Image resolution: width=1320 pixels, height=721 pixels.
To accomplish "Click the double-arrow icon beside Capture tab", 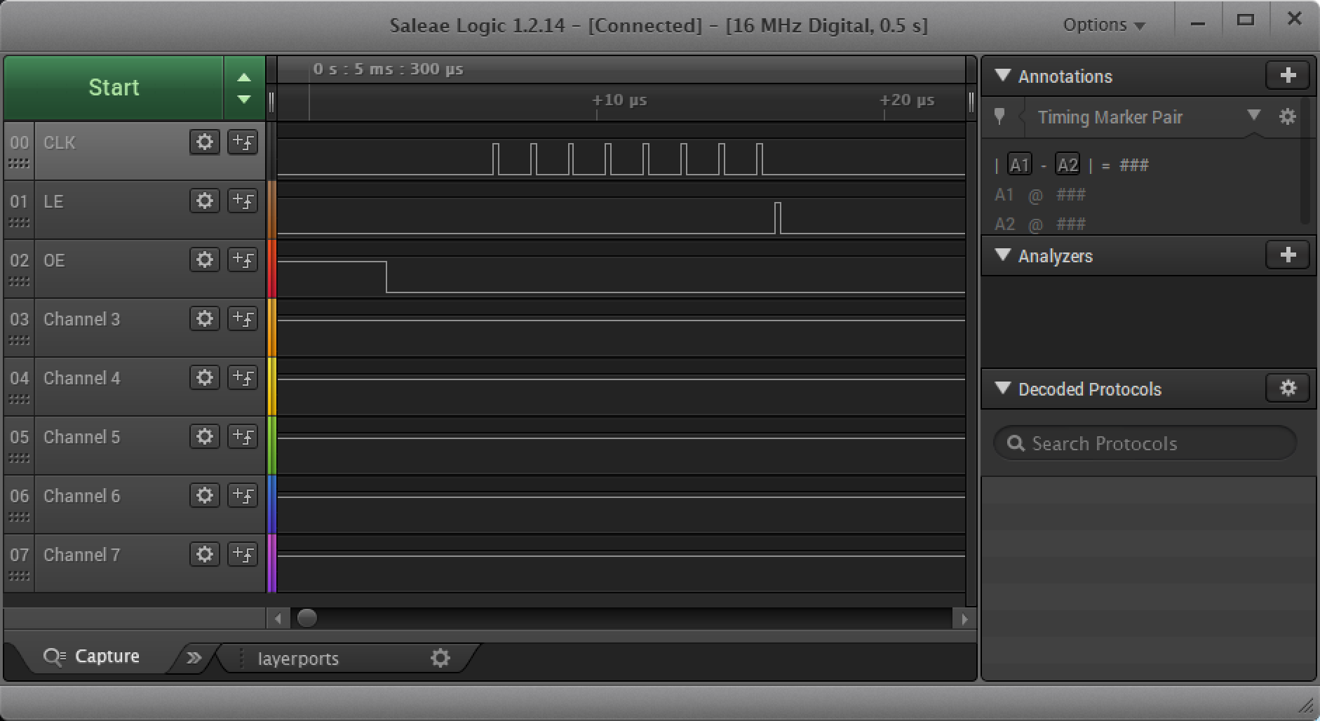I will [194, 658].
